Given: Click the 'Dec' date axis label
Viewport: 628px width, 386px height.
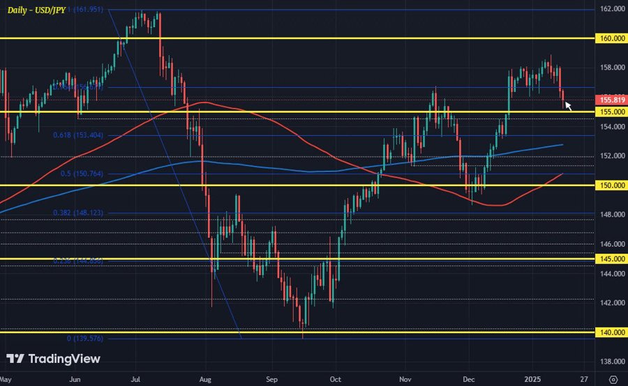Looking at the screenshot, I should (469, 379).
